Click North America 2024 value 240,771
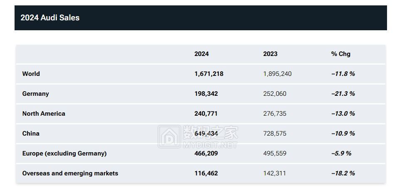Screen dimensions: 397x187 [206, 114]
